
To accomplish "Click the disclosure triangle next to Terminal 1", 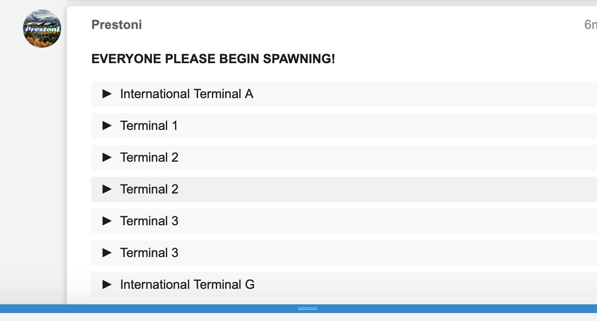I will tap(107, 126).
